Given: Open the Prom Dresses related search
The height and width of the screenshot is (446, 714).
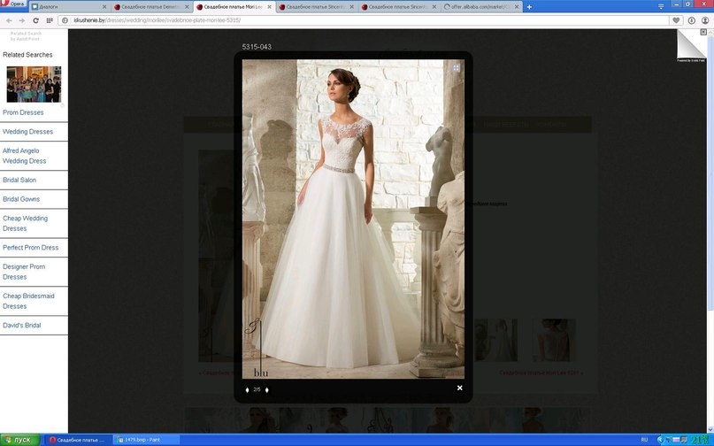Looking at the screenshot, I should pyautogui.click(x=23, y=112).
